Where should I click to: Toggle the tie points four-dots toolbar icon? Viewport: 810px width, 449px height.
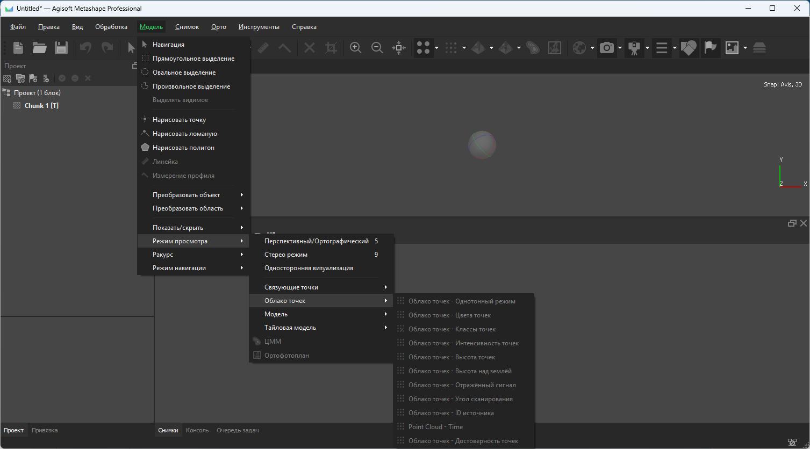(424, 48)
